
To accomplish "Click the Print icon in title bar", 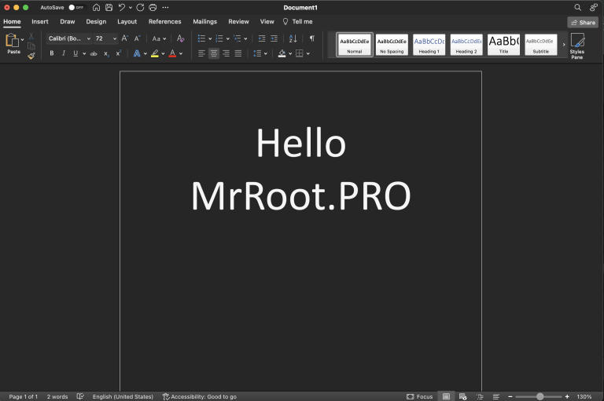I will [x=153, y=7].
